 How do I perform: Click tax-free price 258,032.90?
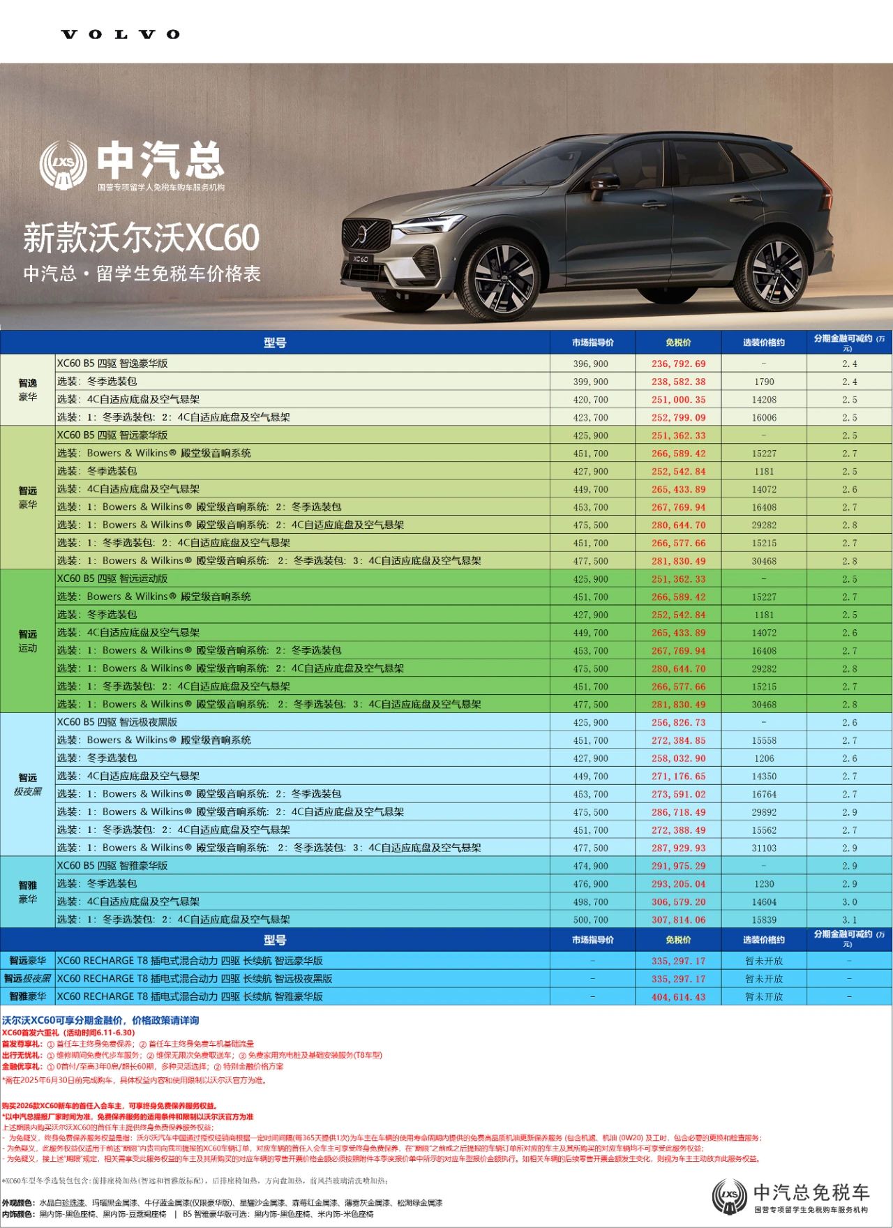tap(678, 758)
